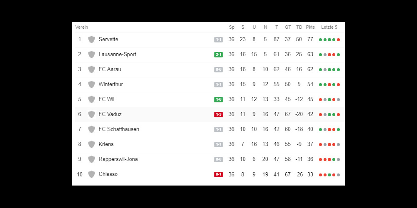Click the FC Wil club shield icon

click(x=91, y=99)
